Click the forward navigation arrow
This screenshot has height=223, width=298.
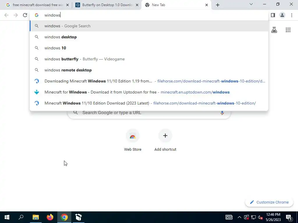16,15
